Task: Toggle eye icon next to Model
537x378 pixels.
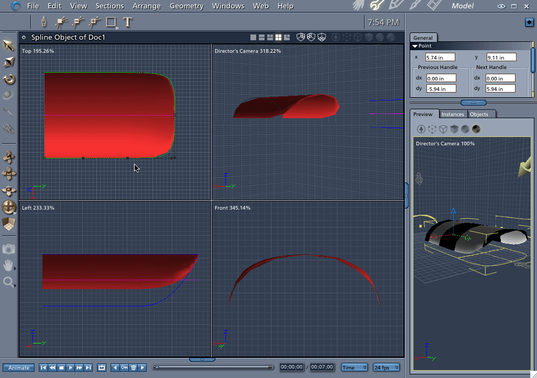Action: click(x=501, y=6)
